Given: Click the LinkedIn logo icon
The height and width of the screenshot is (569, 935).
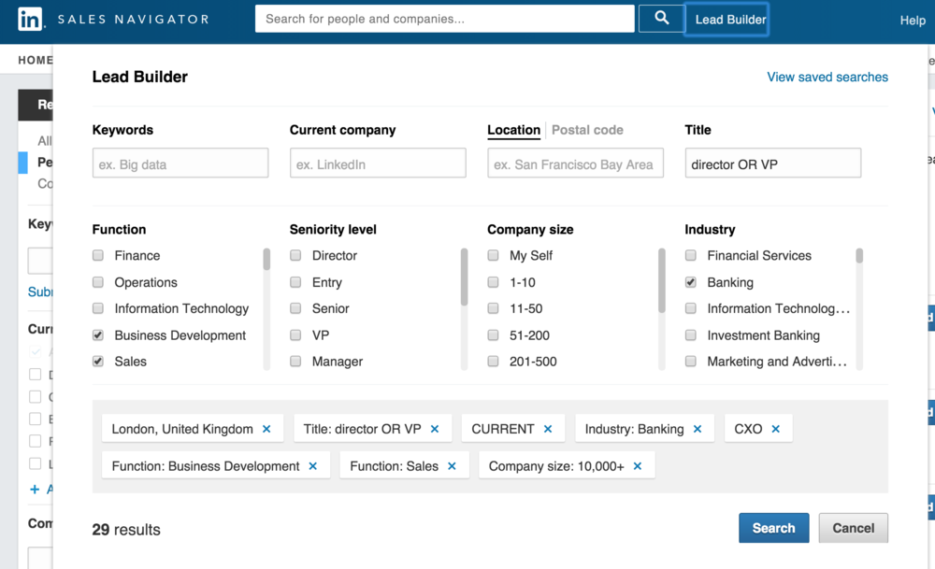Looking at the screenshot, I should pos(30,19).
